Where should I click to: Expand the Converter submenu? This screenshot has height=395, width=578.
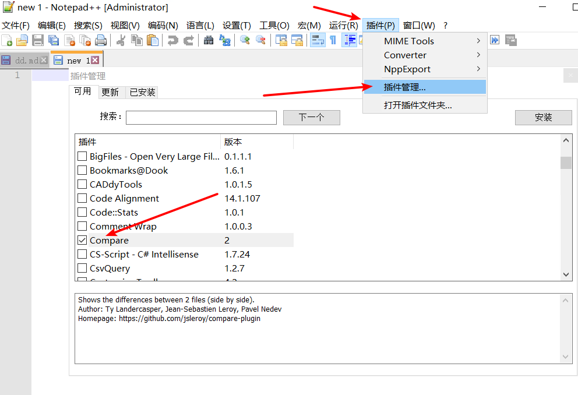[x=425, y=55]
